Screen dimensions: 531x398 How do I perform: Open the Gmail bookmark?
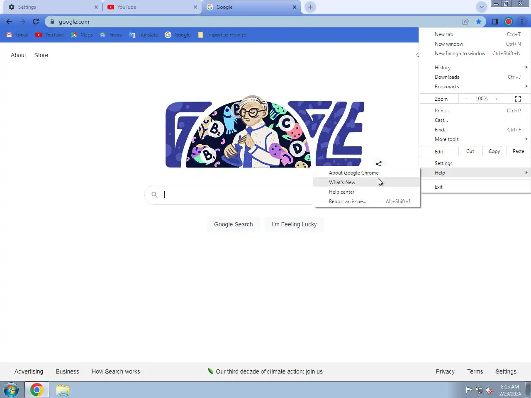pyautogui.click(x=17, y=35)
